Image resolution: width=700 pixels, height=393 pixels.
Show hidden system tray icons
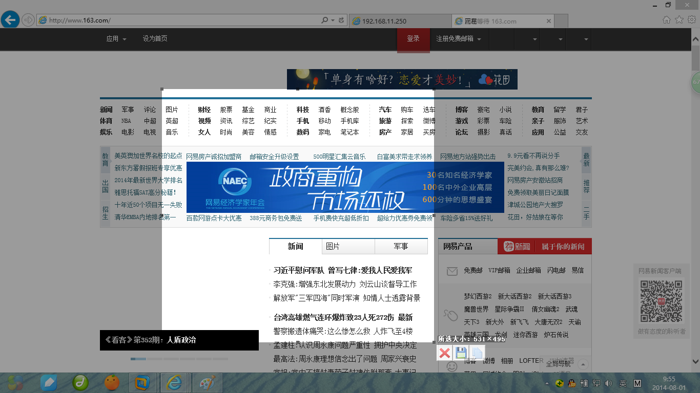547,383
